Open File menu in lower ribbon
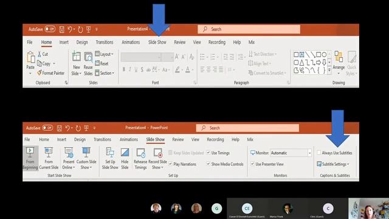 pyautogui.click(x=27, y=139)
